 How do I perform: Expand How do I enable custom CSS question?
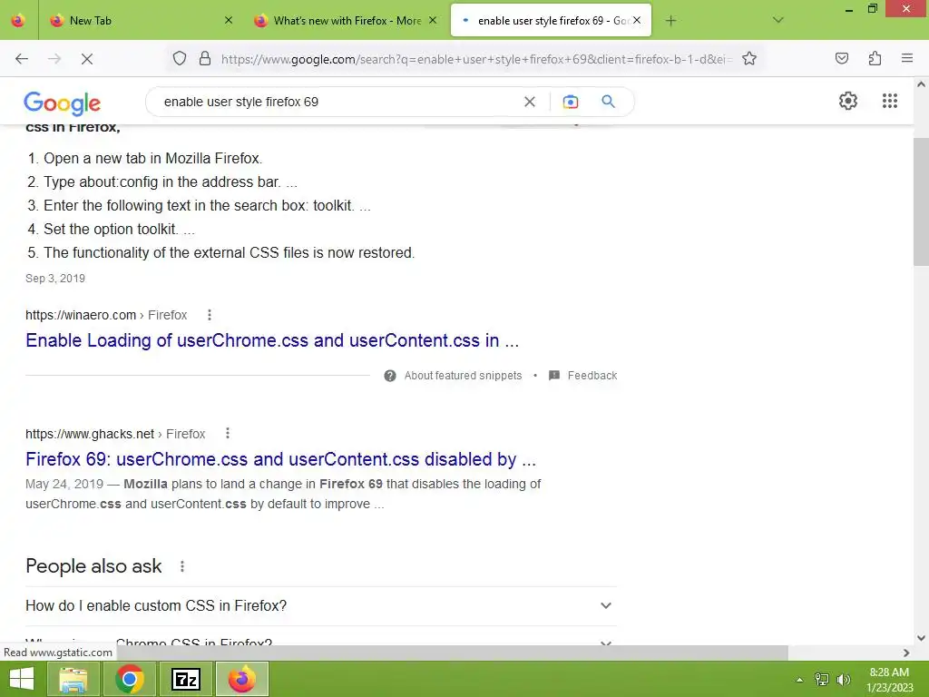321,605
